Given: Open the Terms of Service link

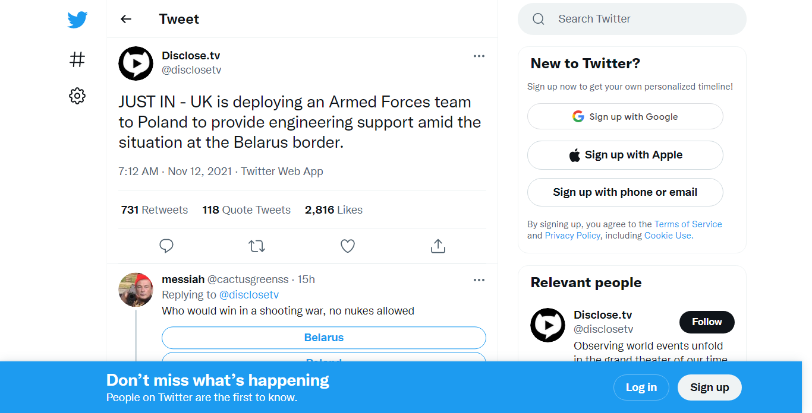Looking at the screenshot, I should 688,224.
